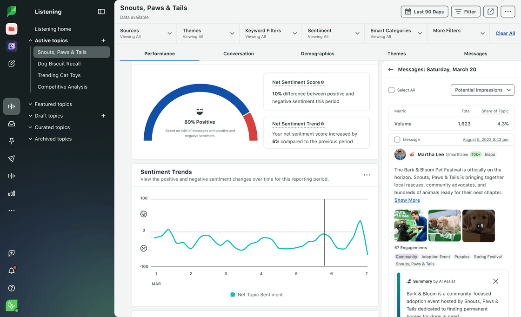
Task: Open the Themes filter dropdown
Action: tap(208, 33)
